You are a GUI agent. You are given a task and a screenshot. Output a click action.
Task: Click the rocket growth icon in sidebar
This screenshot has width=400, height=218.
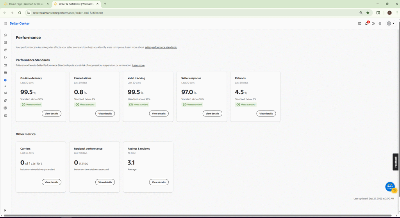(5, 100)
